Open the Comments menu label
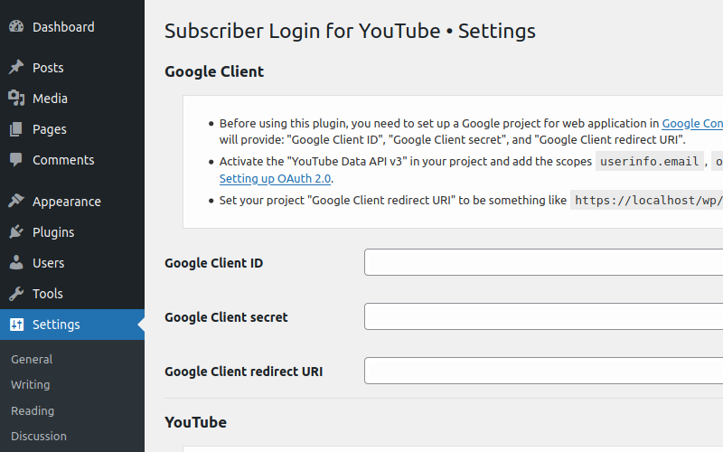This screenshot has height=452, width=723. (x=63, y=160)
